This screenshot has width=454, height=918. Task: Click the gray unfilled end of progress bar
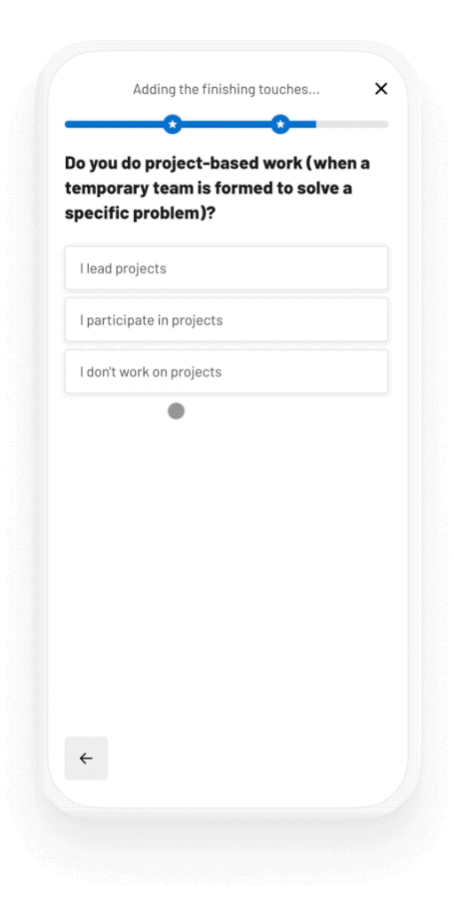tap(352, 124)
